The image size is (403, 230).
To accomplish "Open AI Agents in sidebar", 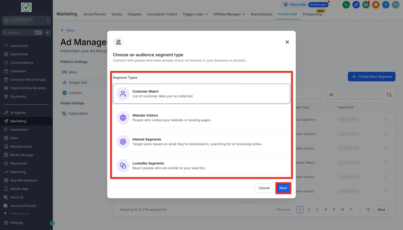I will click(x=18, y=113).
